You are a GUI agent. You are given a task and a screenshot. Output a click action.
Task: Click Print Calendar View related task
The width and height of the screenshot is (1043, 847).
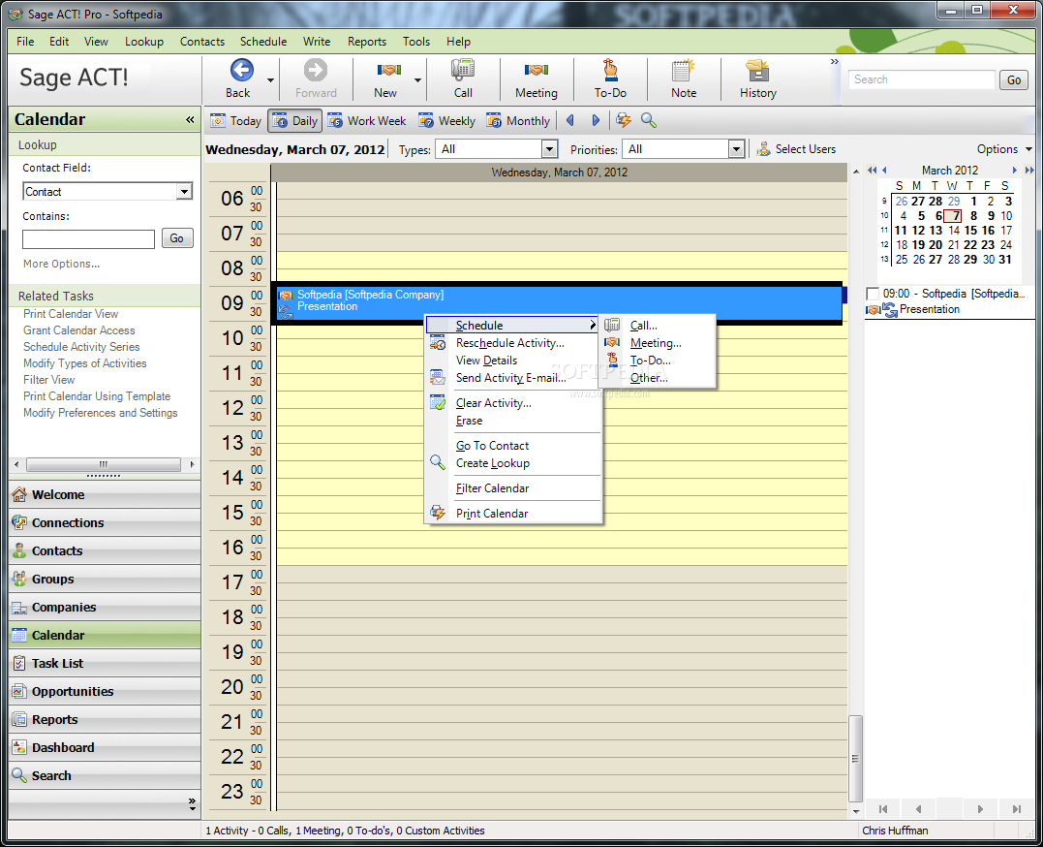71,314
